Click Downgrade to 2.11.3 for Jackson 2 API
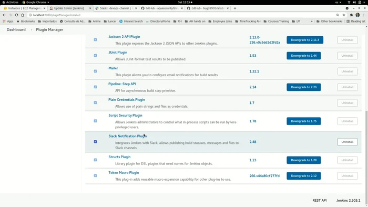Image resolution: width=368 pixels, height=207 pixels. 305,40
